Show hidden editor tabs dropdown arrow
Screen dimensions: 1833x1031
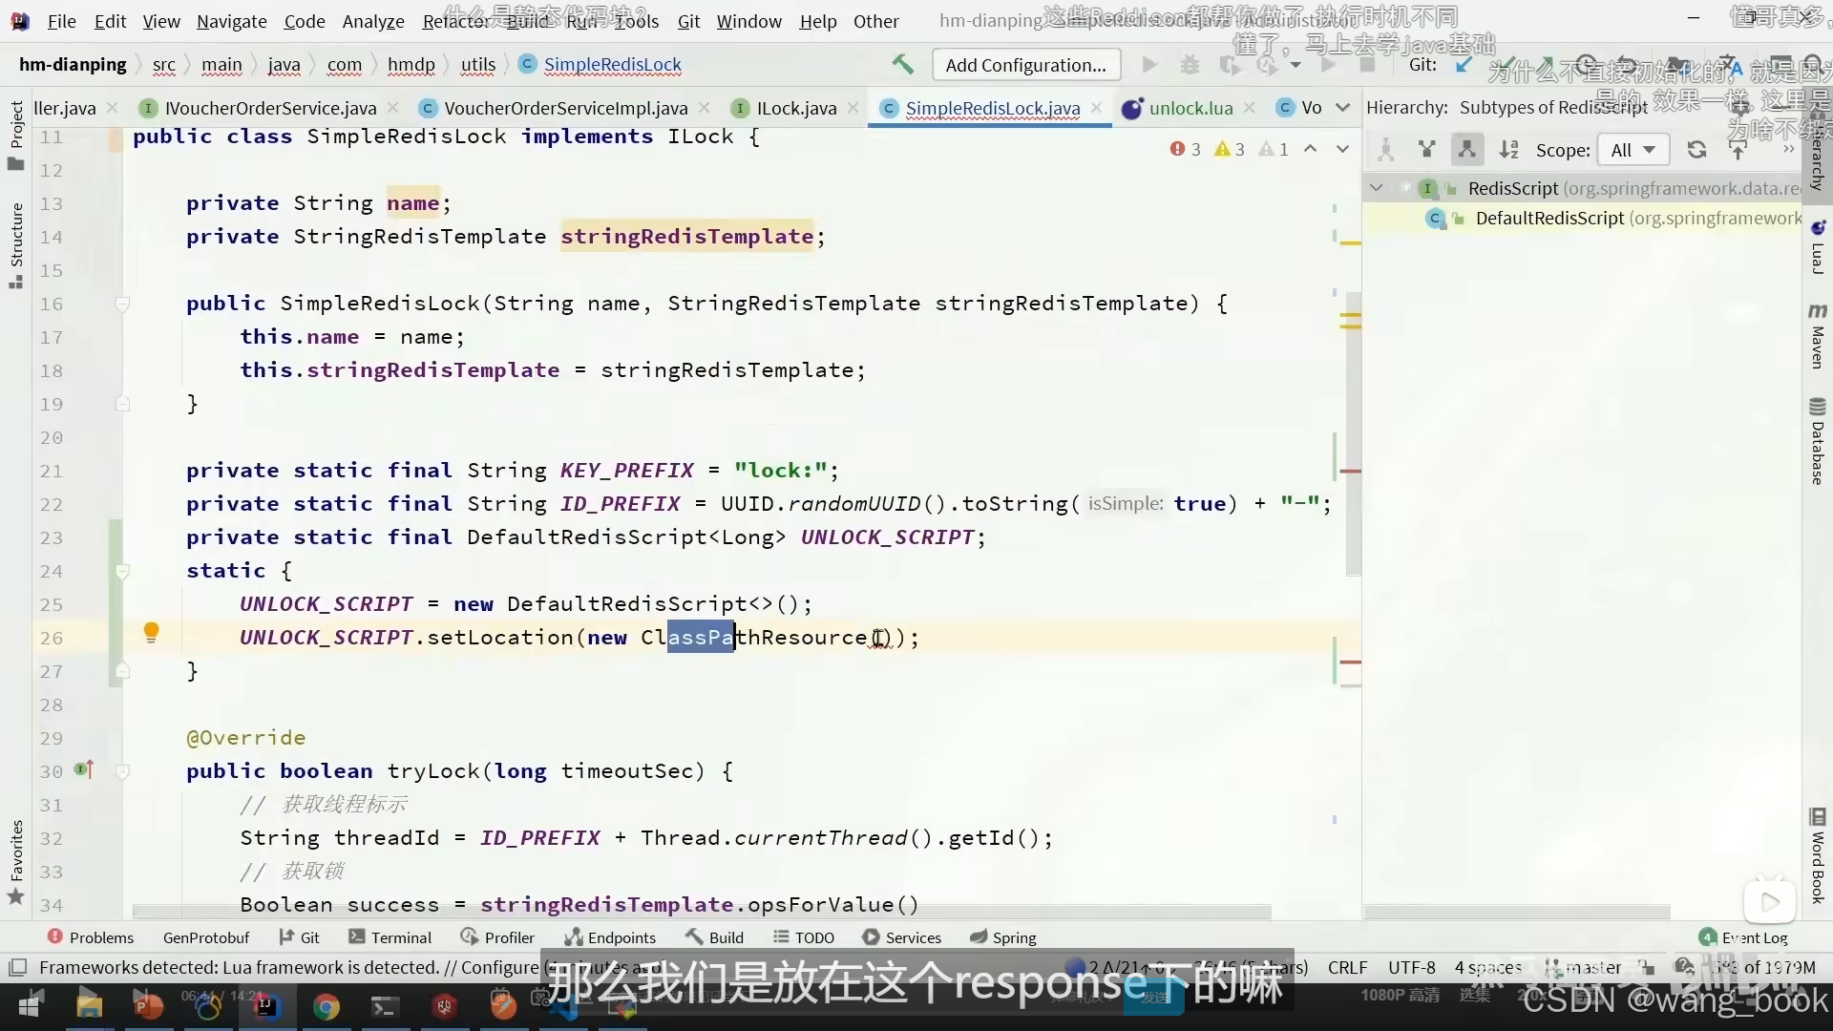pyautogui.click(x=1343, y=108)
